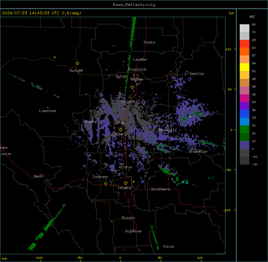268x262 pixels.
Task: Select the Innisfail map label
Action: click(x=129, y=101)
